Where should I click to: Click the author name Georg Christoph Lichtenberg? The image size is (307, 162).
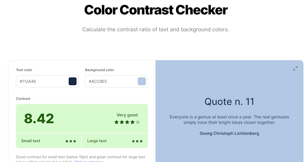coord(229,133)
